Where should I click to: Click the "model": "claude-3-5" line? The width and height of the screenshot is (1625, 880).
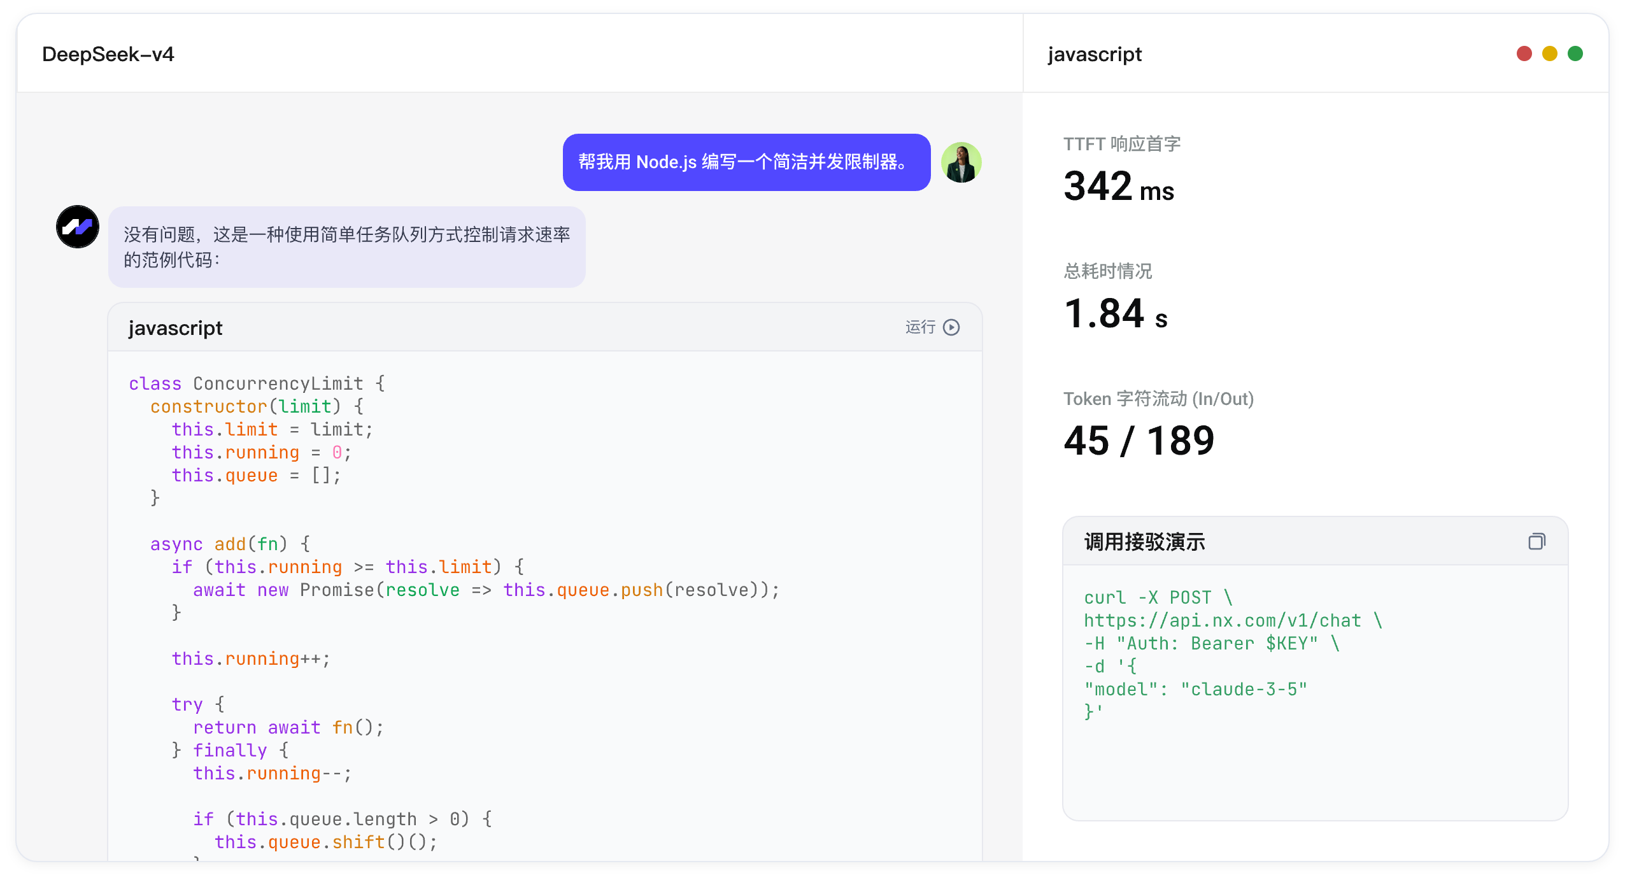[1196, 690]
